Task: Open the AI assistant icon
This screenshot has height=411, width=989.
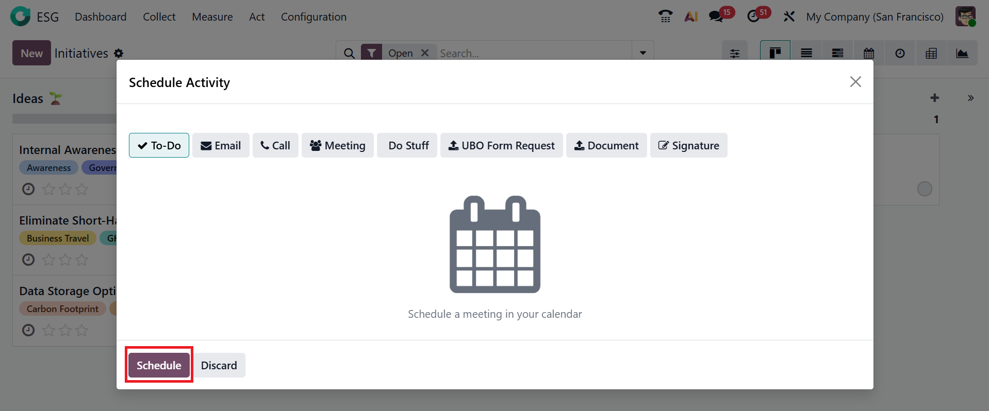Action: tap(691, 16)
